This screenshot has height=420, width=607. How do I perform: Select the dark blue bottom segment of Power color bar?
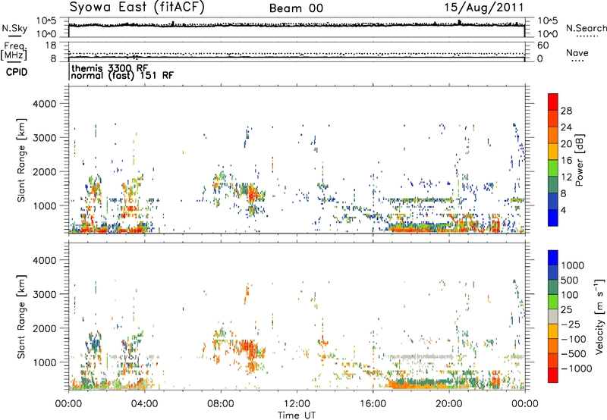pos(553,218)
